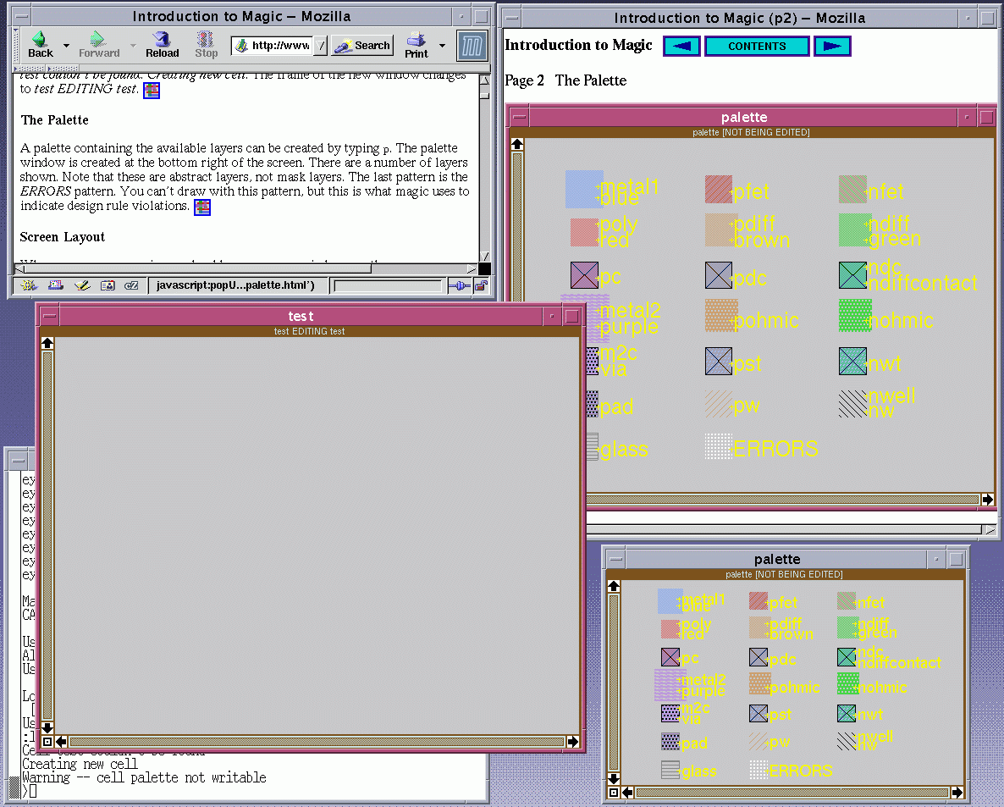Viewport: 1004px width, 807px height.
Task: Open the Back button history dropdown arrow
Action: [x=66, y=46]
